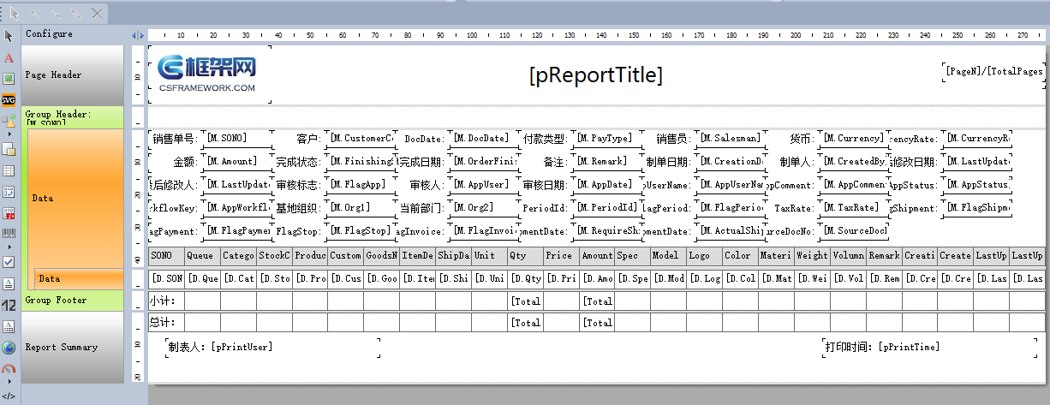Select the Logo column header cell
Viewport: 1050px width, 405px height.
[704, 256]
